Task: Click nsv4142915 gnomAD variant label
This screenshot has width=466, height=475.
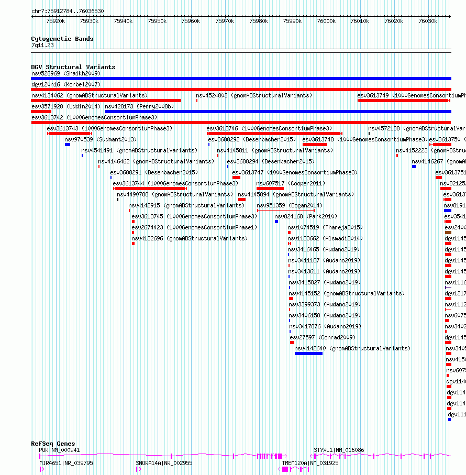Action: [186, 205]
